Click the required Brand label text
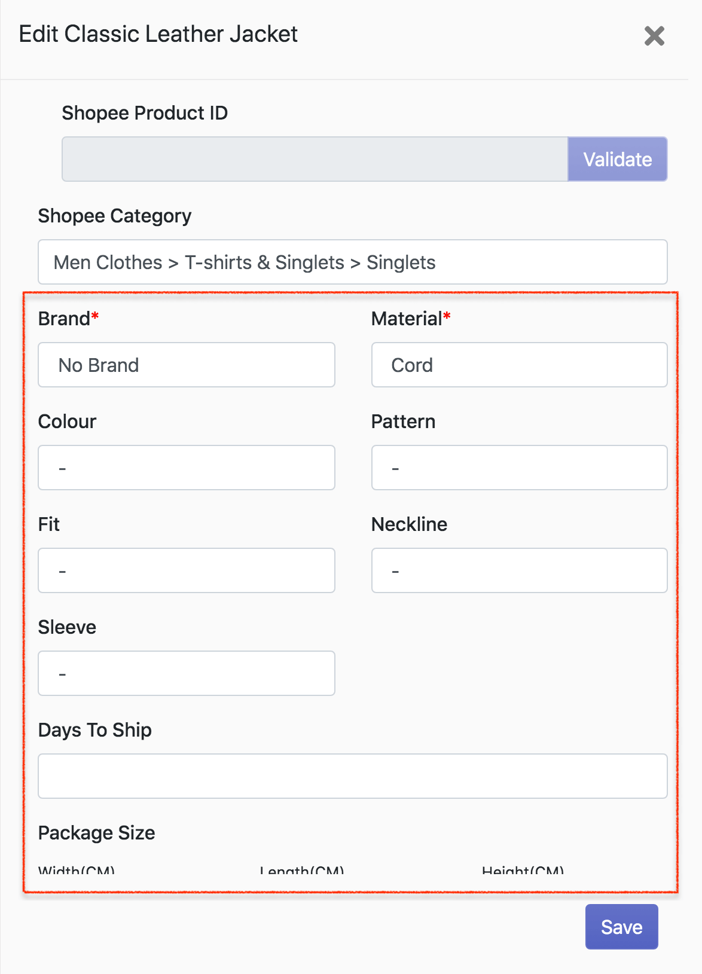Image resolution: width=702 pixels, height=974 pixels. [65, 319]
